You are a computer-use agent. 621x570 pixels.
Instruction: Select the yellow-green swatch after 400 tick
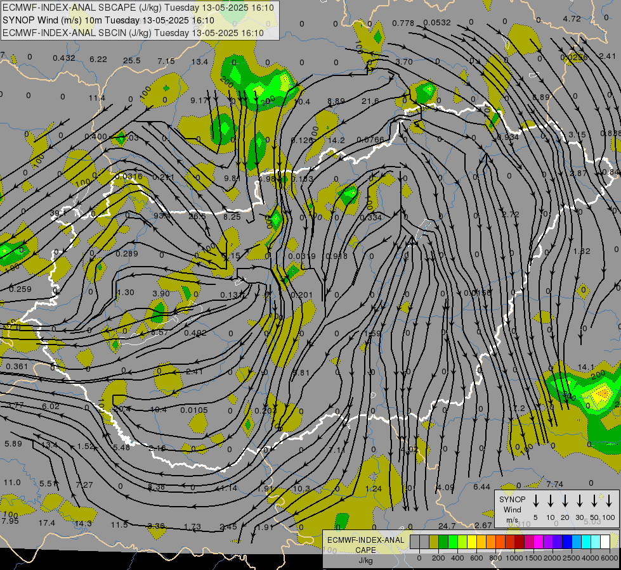(462, 542)
